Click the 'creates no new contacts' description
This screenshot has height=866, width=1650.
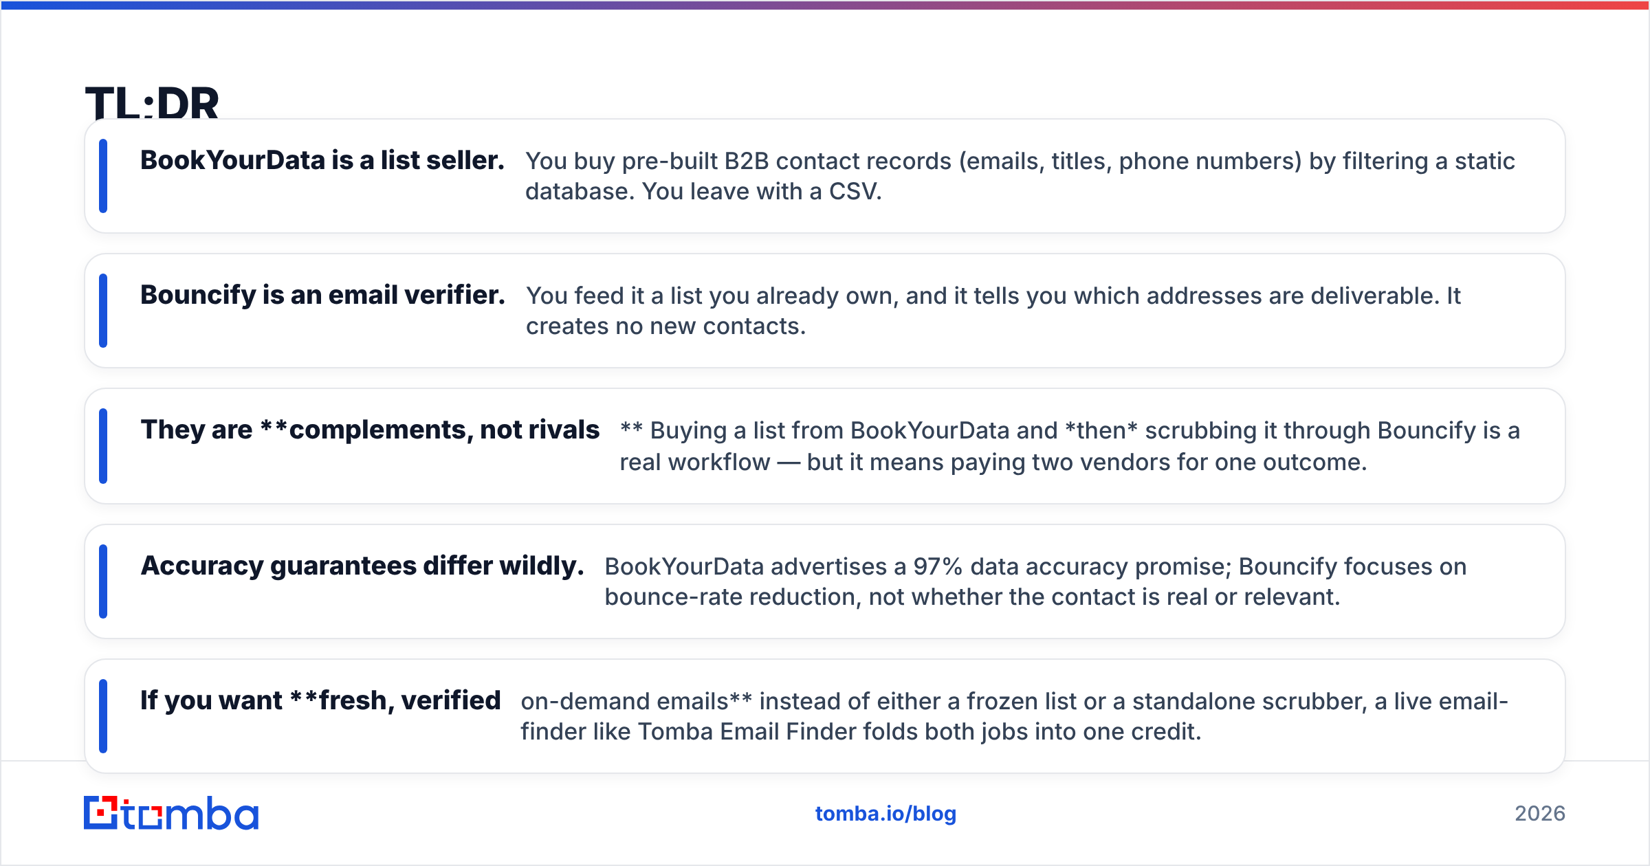[x=993, y=311]
